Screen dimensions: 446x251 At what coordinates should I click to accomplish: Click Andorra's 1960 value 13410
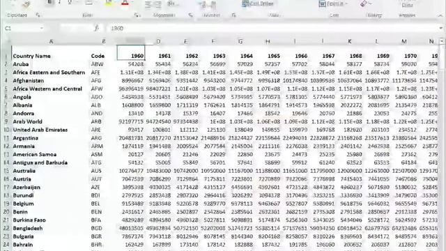136,114
